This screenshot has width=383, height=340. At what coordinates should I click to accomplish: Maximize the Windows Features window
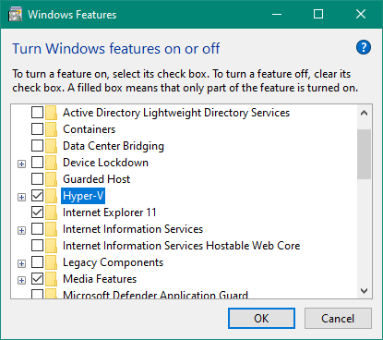pyautogui.click(x=318, y=15)
